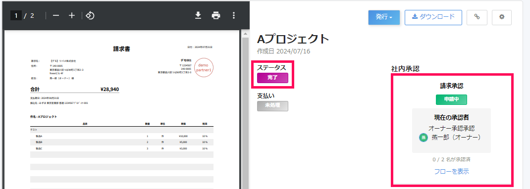Download the PDF from viewer toolbar
The width and height of the screenshot is (530, 189).
199,15
